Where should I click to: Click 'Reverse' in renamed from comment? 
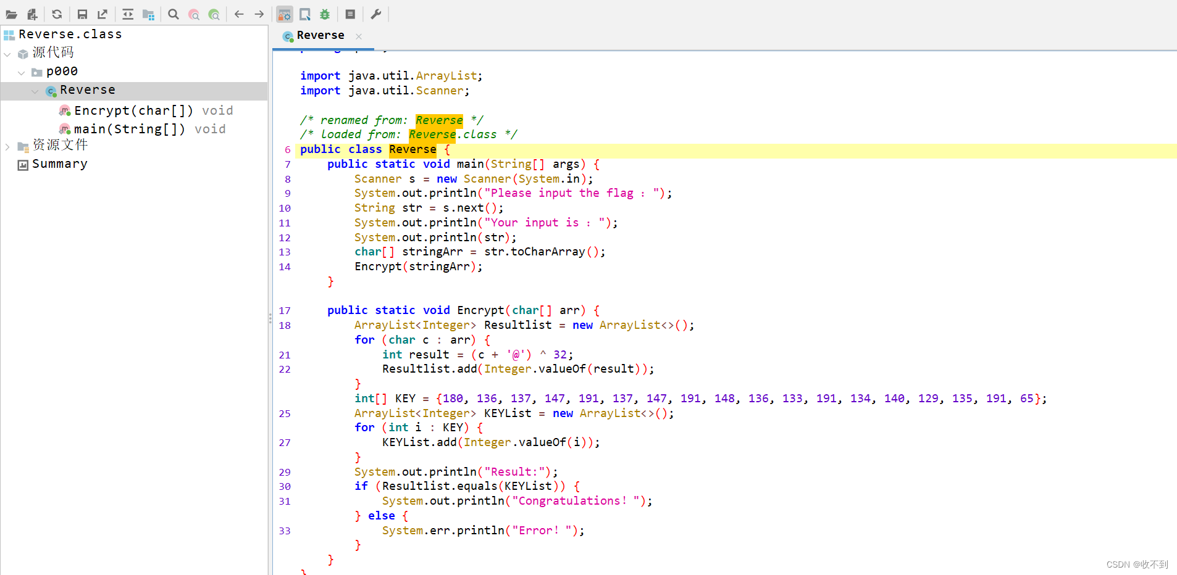coord(439,120)
